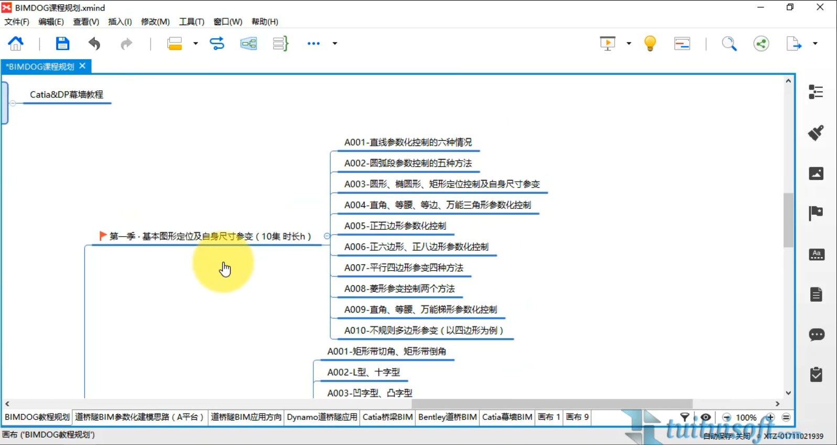Switch to the Catia幕墙BIM sheet tab
This screenshot has height=445, width=837.
[x=507, y=417]
